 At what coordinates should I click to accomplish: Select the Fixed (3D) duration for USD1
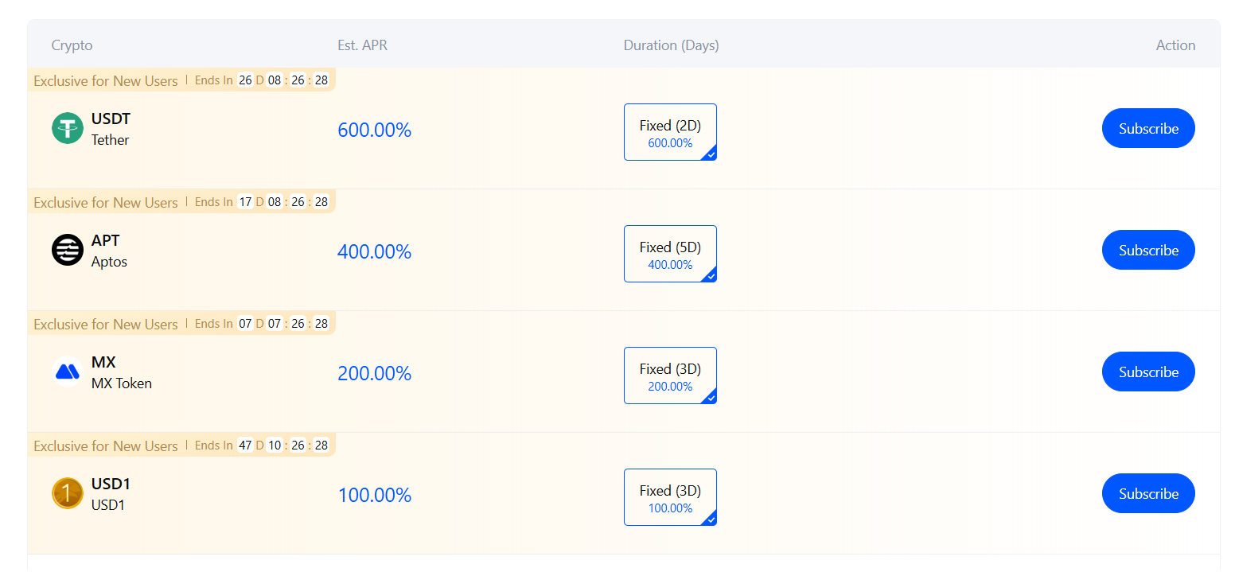[x=670, y=497]
